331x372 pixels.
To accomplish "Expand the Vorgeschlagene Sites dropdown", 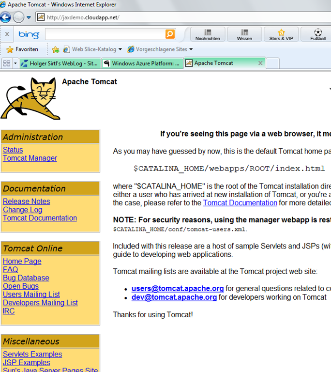I will point(191,49).
